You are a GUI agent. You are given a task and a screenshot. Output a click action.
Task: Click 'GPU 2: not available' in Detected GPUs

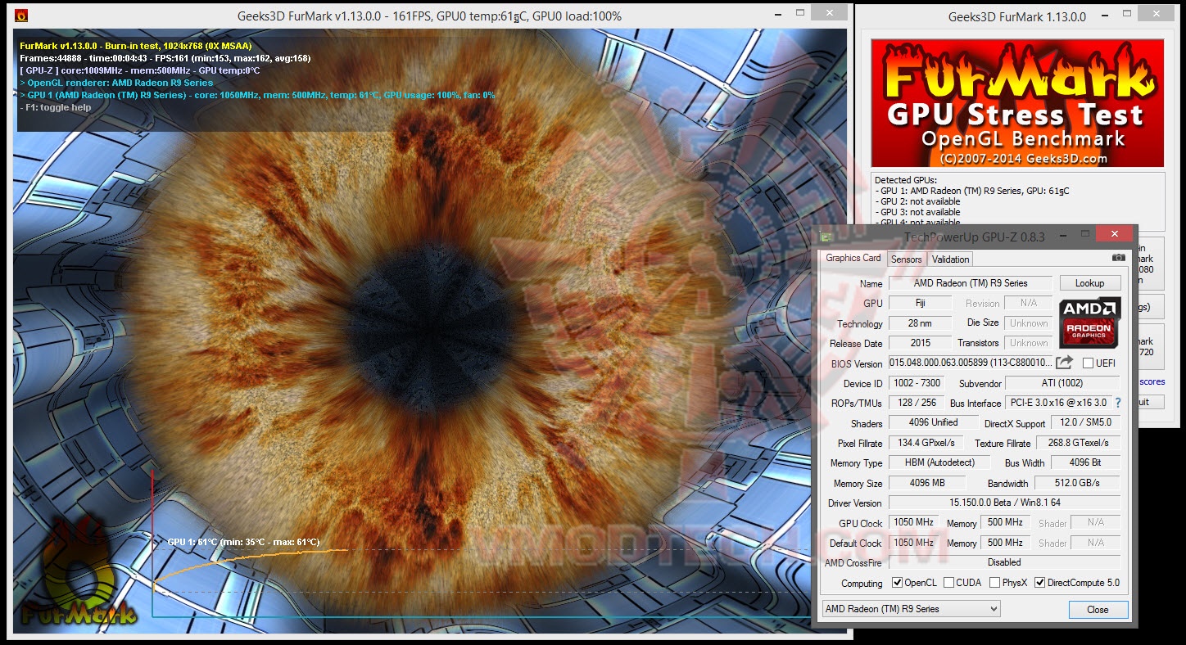920,201
